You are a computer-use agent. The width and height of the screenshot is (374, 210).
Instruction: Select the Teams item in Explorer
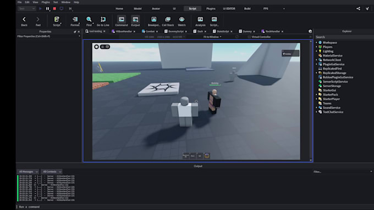click(327, 104)
